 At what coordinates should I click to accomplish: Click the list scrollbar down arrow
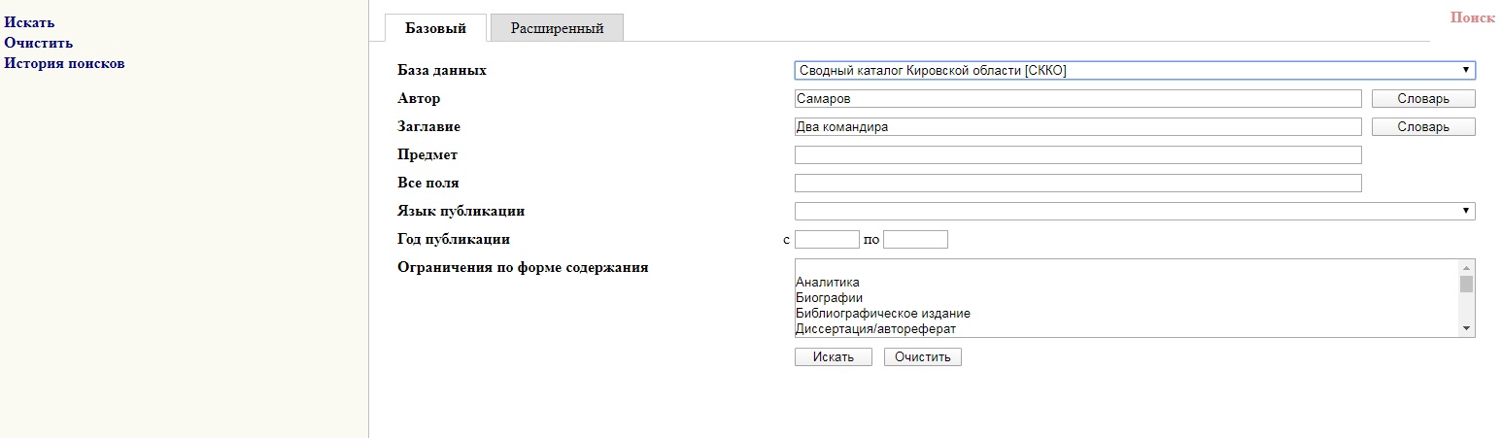tap(1467, 329)
